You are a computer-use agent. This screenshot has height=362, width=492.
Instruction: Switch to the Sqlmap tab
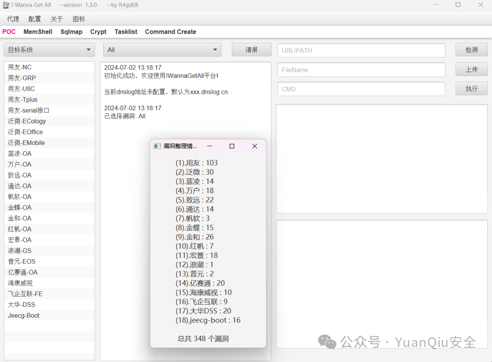pos(71,32)
